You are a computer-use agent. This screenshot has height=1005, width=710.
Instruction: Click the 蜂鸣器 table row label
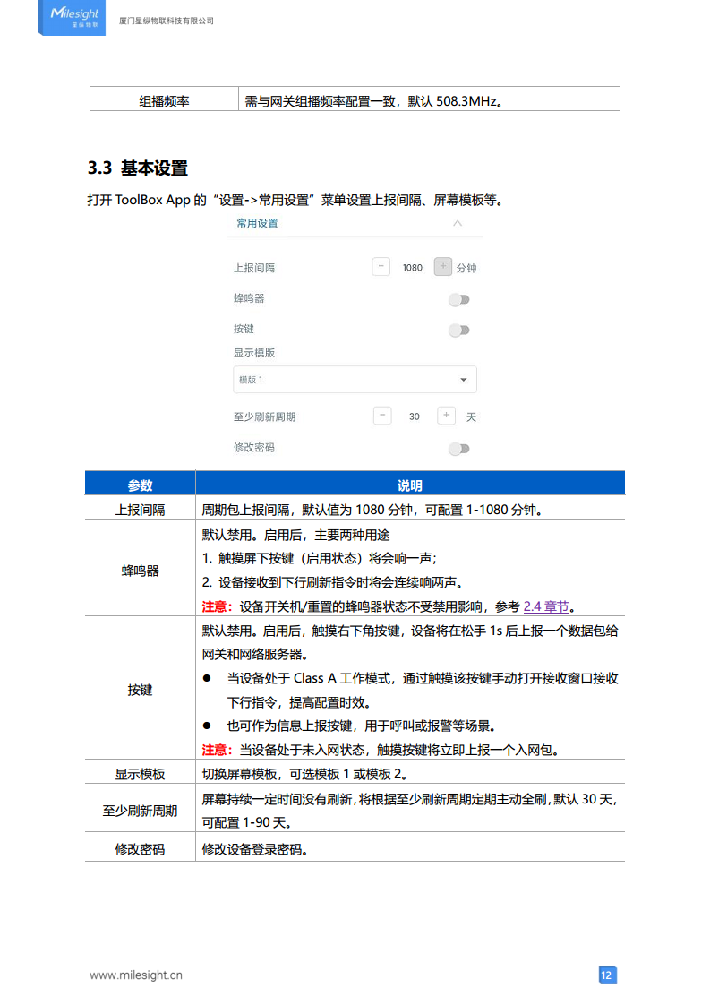tap(140, 571)
